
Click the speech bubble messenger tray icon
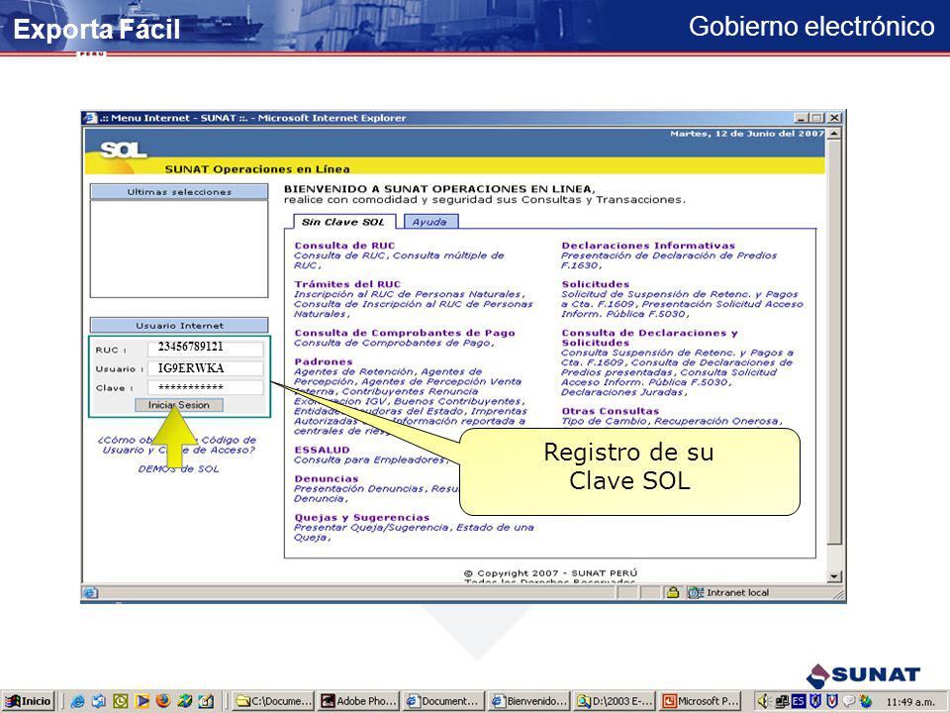click(x=849, y=701)
